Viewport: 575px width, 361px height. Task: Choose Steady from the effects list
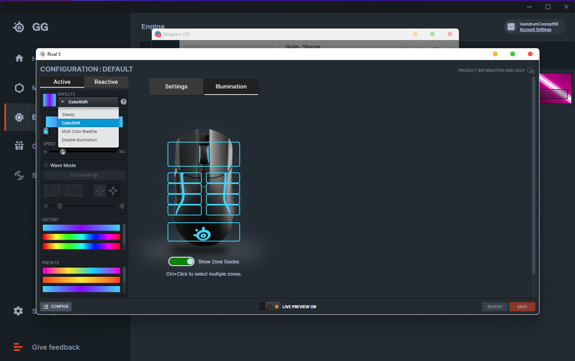tap(88, 114)
